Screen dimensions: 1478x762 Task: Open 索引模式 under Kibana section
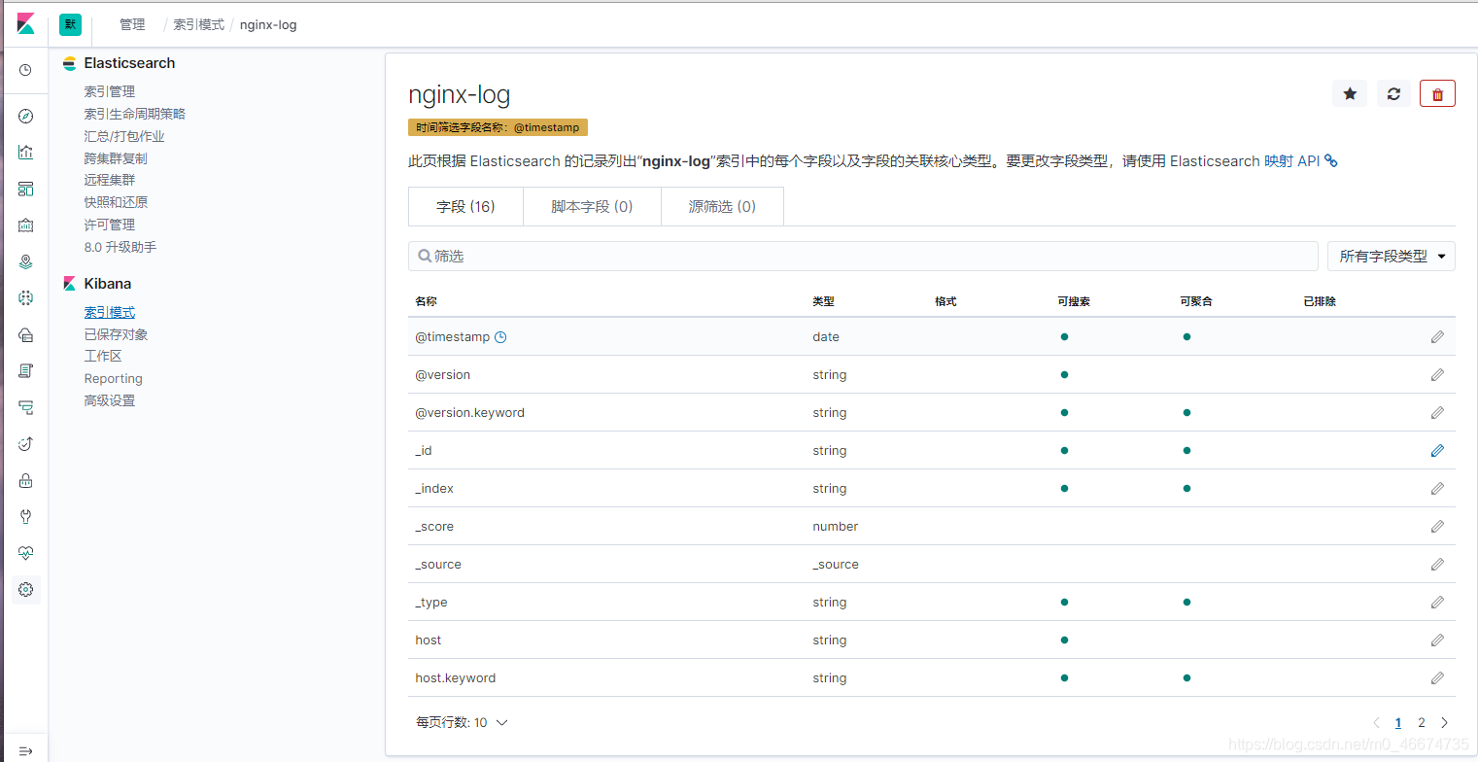coord(110,312)
